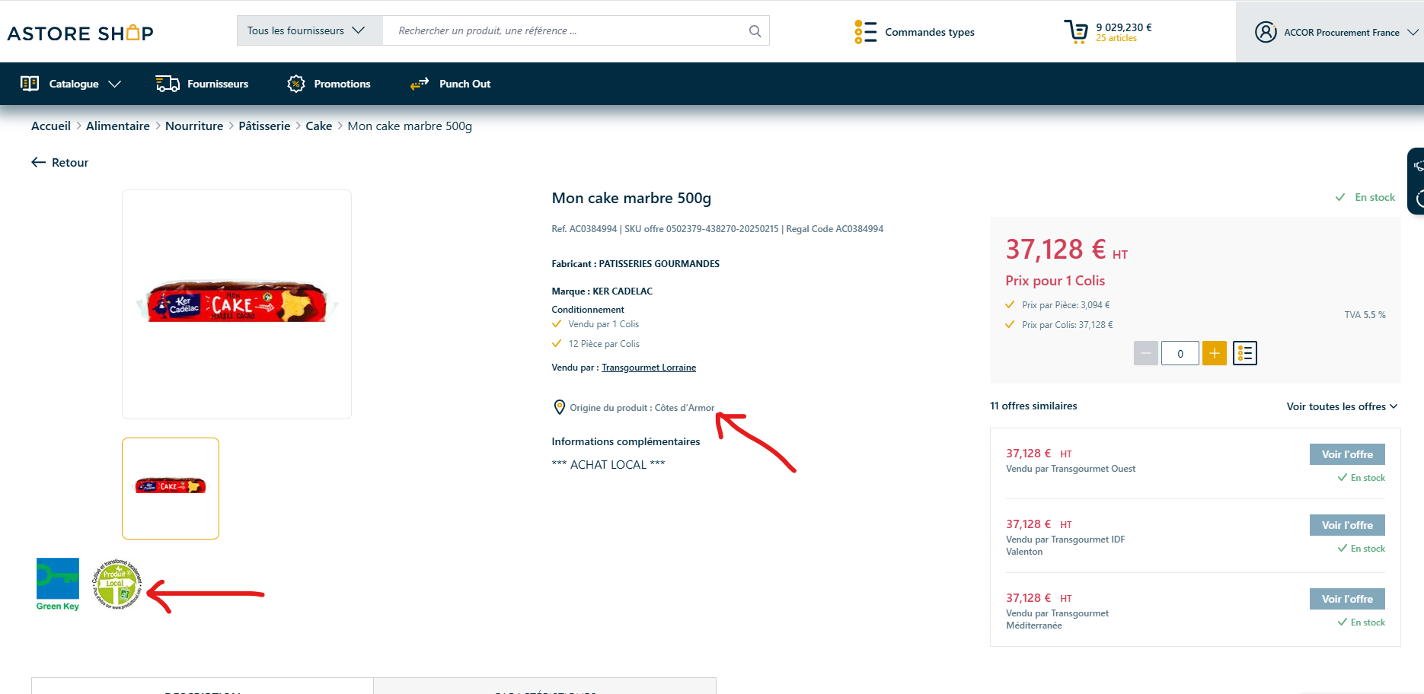The width and height of the screenshot is (1424, 694).
Task: Click the ACHAT LOCAL information text
Action: (608, 464)
